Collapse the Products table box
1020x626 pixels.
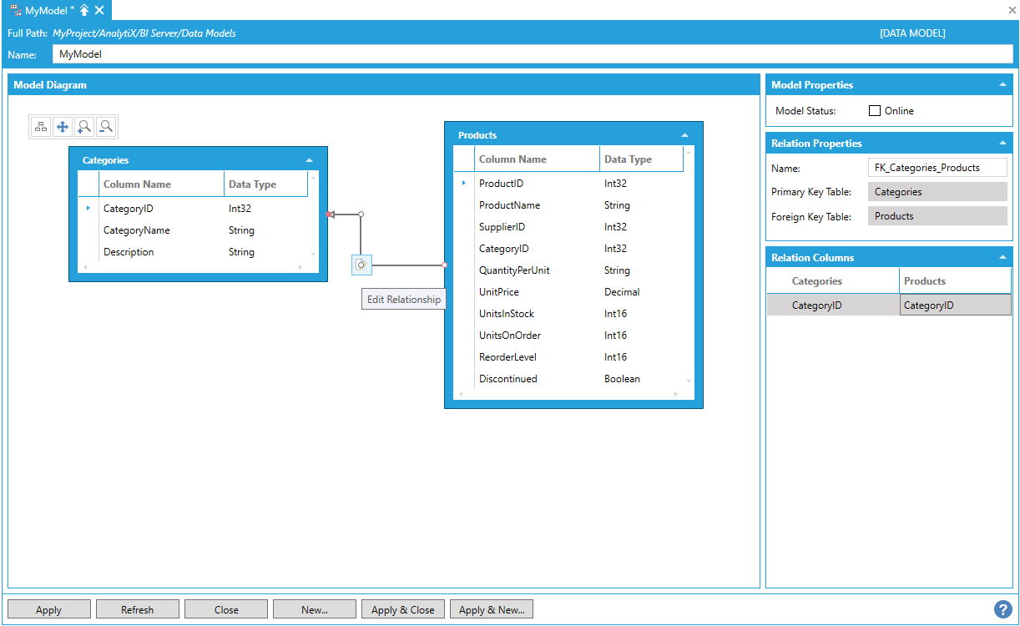coord(684,135)
